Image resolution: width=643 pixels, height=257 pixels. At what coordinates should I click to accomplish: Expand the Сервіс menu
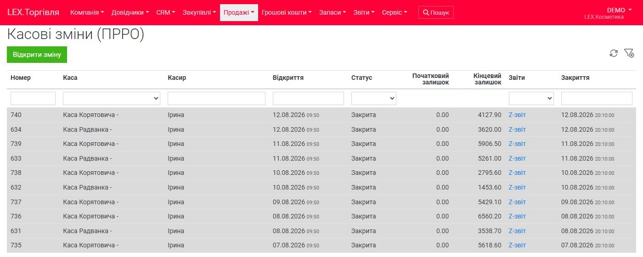(x=395, y=12)
